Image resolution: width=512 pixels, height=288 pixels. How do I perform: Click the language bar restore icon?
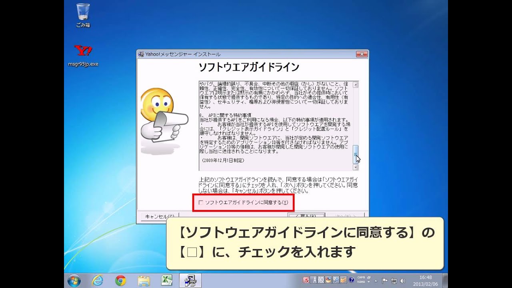pyautogui.click(x=369, y=277)
